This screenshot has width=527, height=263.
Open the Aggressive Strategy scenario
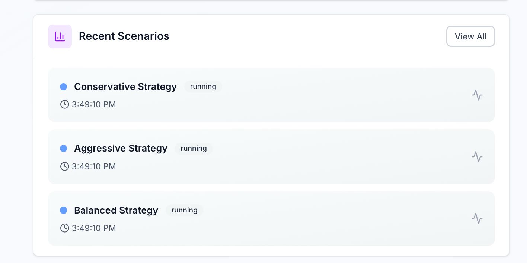[x=121, y=149]
